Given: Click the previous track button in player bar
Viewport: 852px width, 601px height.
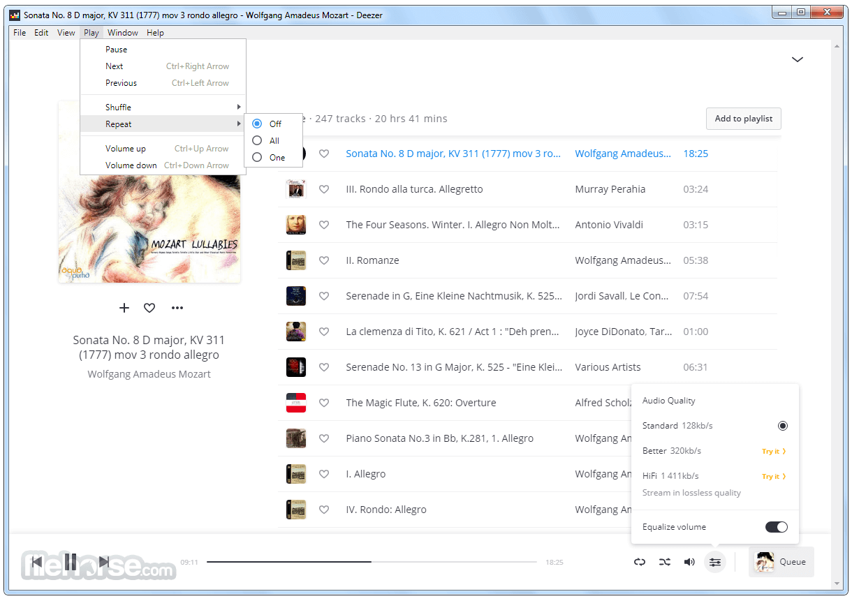Looking at the screenshot, I should pos(37,562).
